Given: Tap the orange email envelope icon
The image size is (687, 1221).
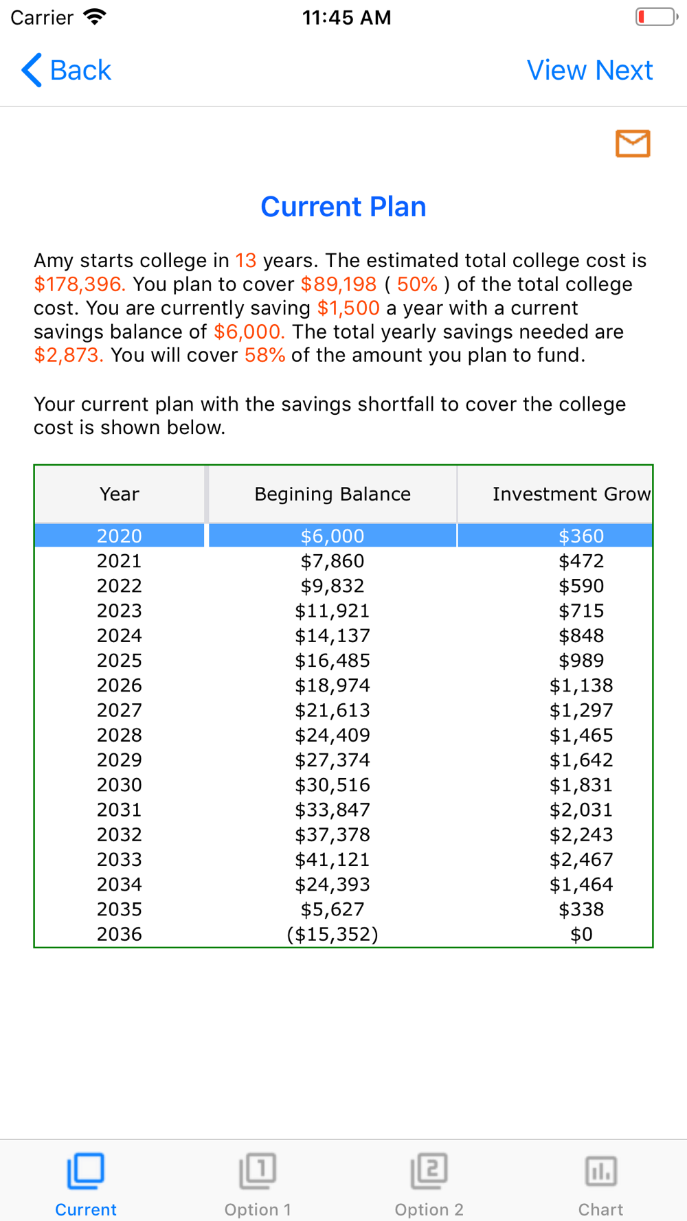Looking at the screenshot, I should tap(633, 144).
